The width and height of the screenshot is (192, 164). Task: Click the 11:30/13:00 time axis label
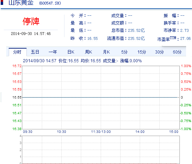101,132
